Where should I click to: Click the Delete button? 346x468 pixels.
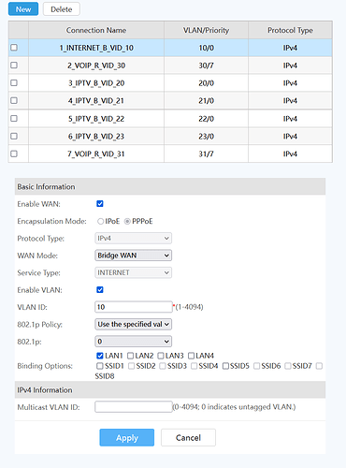[x=62, y=9]
